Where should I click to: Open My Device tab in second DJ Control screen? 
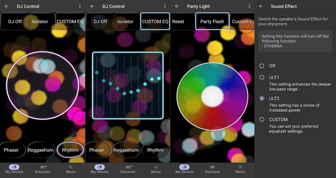(x=99, y=169)
